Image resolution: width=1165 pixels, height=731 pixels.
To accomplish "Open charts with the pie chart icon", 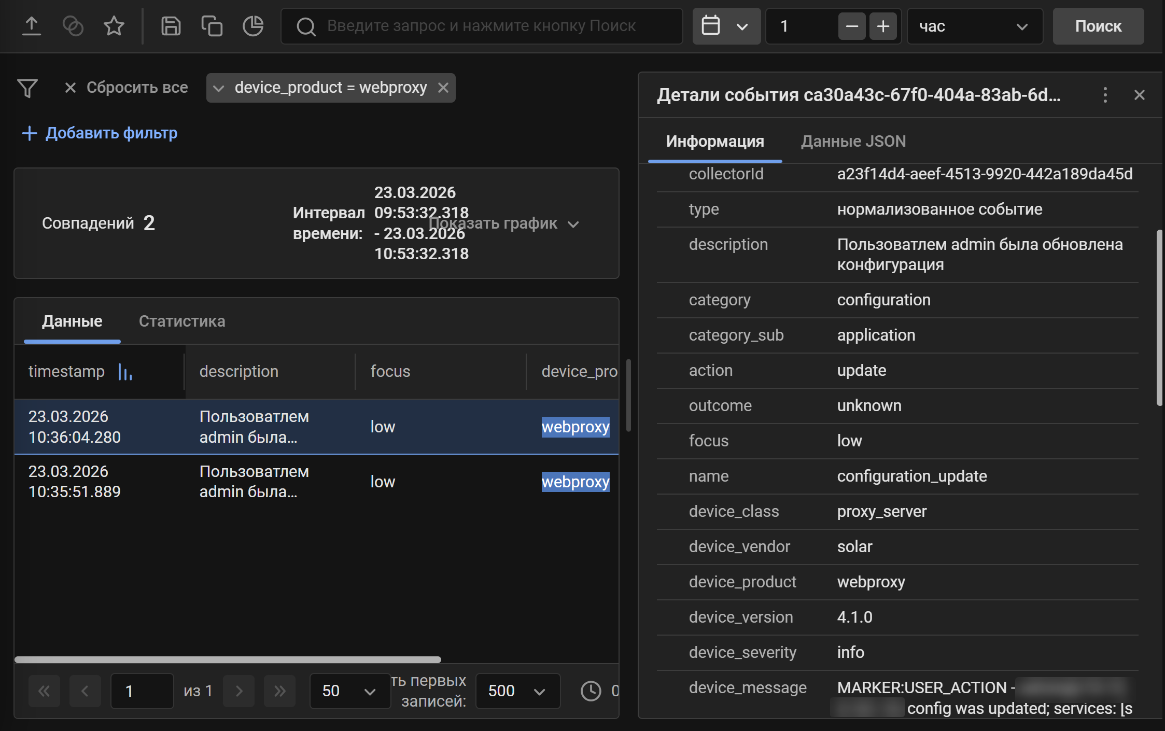I will 253,26.
